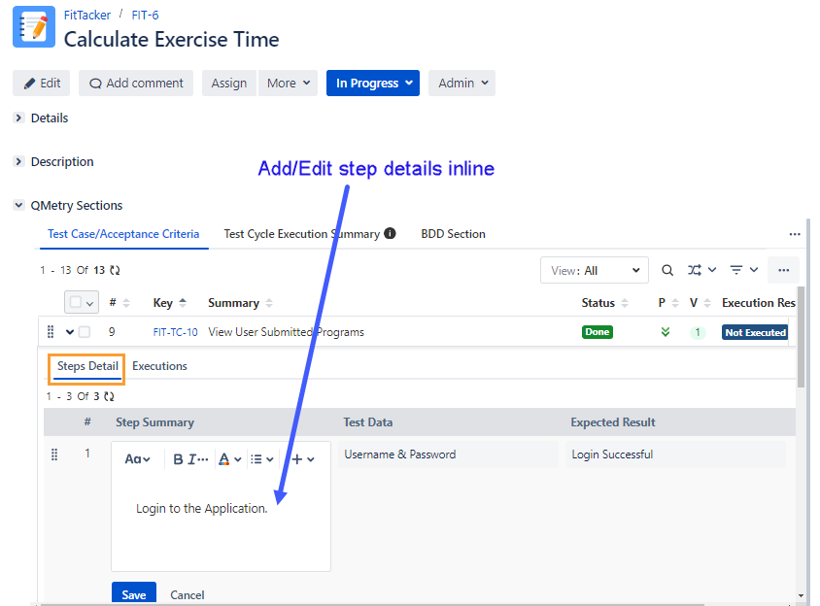Click the Login Successful expected result field
The width and height of the screenshot is (820, 606).
click(675, 454)
